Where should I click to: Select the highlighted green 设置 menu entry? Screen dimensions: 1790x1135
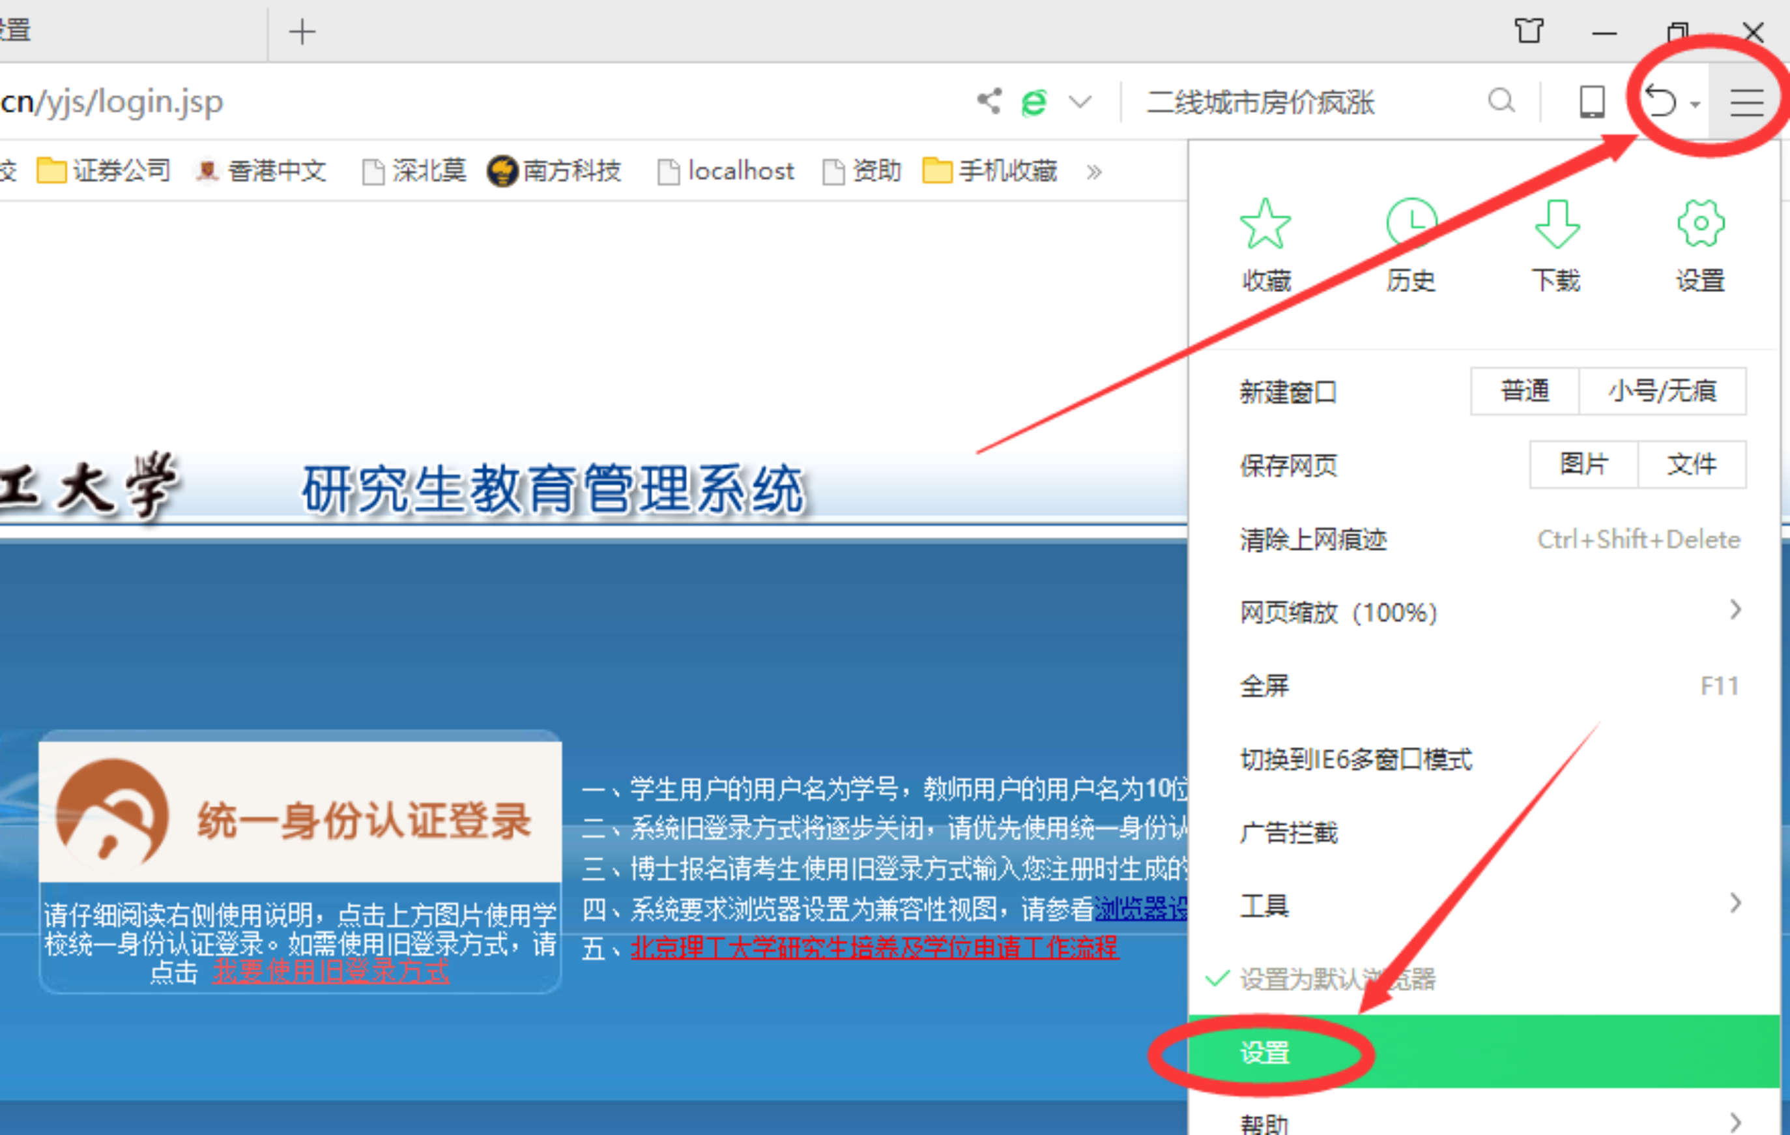[x=1265, y=1052]
